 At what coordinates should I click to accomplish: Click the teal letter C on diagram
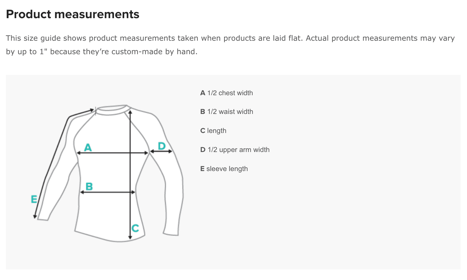pyautogui.click(x=135, y=228)
